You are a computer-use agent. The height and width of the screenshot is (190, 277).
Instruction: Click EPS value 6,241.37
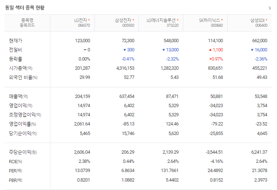coord(259,152)
